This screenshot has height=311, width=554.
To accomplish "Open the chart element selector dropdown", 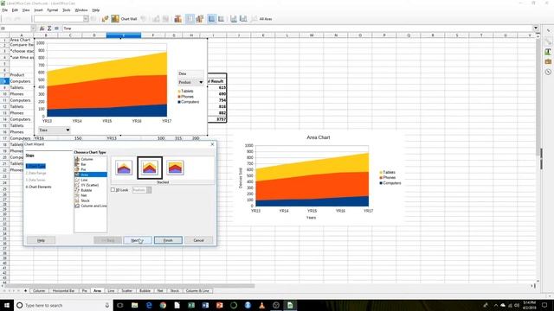I will pos(86,19).
